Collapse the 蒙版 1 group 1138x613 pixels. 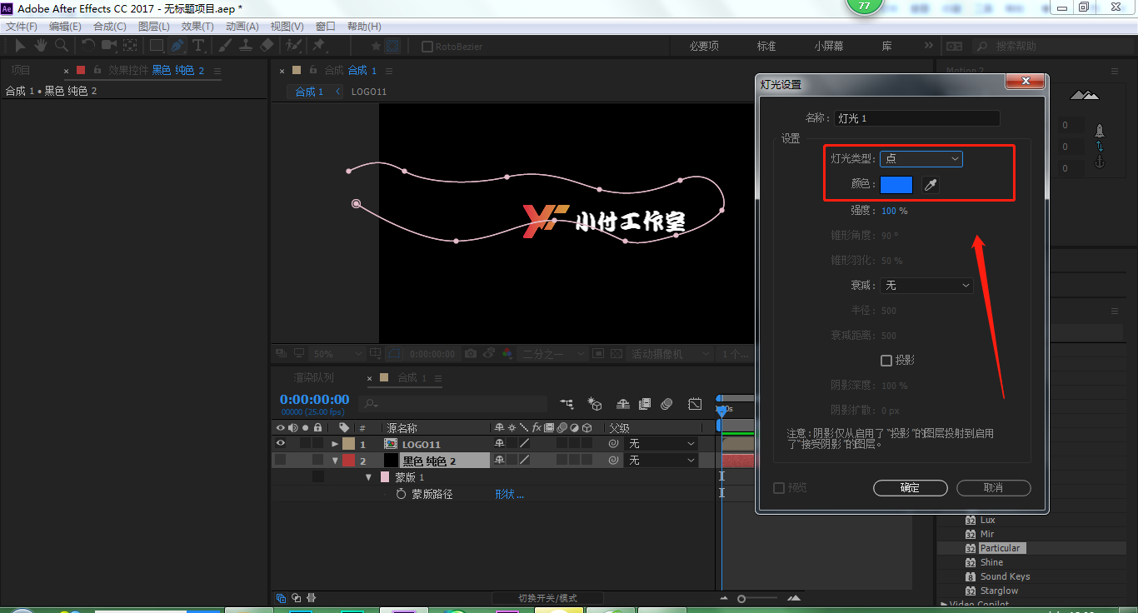tap(368, 477)
